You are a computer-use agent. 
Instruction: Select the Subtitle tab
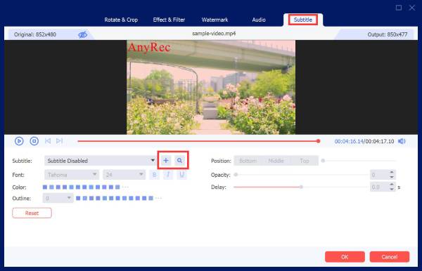pos(303,20)
